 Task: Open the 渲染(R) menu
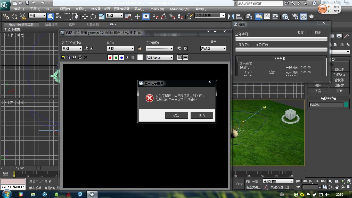(140, 9)
